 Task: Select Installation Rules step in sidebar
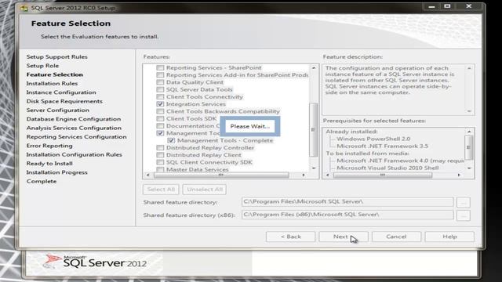[x=52, y=84]
